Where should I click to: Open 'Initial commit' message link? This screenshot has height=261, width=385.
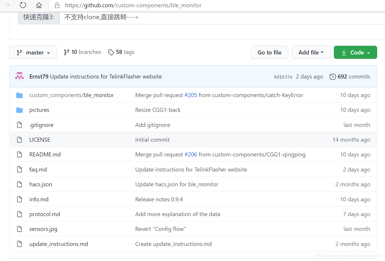point(152,140)
